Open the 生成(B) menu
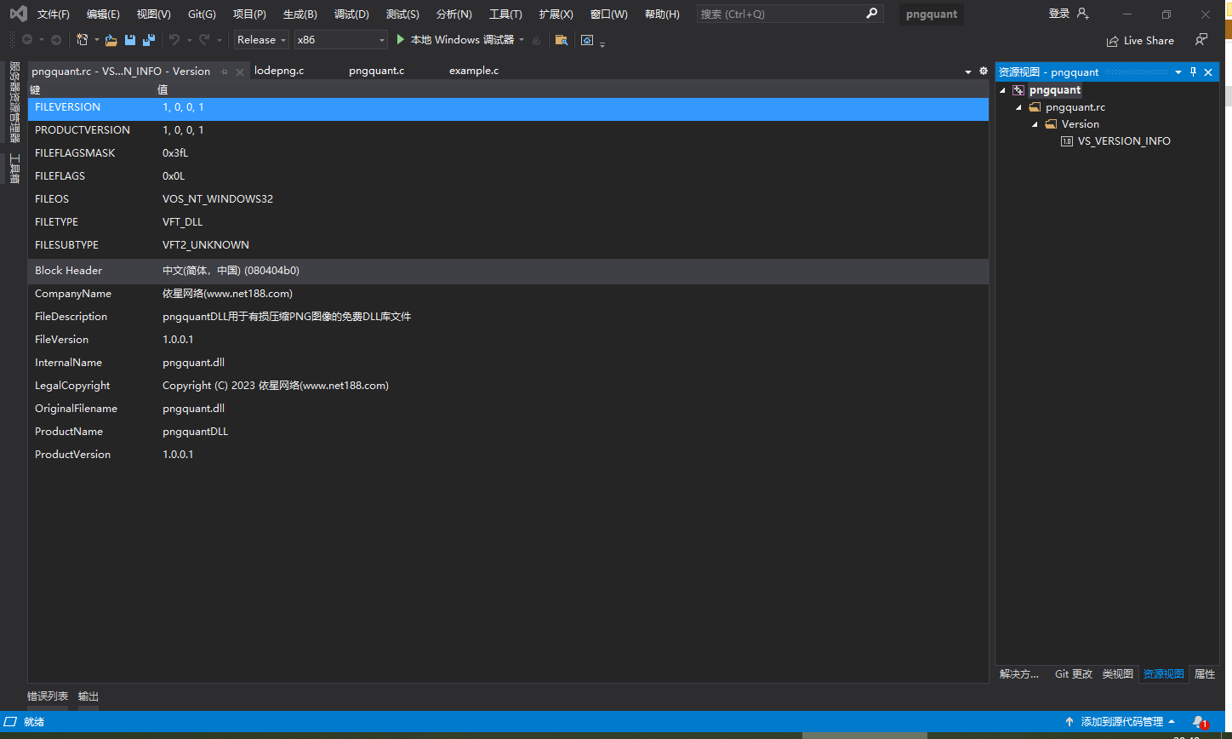 pyautogui.click(x=299, y=14)
